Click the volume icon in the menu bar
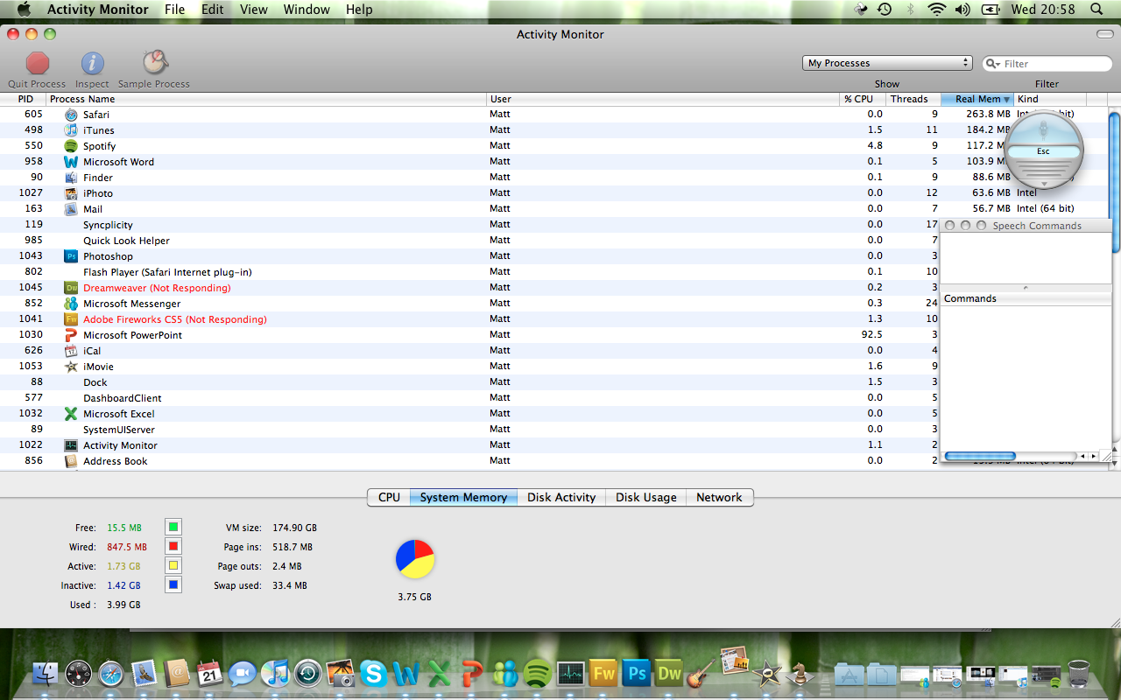 962,10
